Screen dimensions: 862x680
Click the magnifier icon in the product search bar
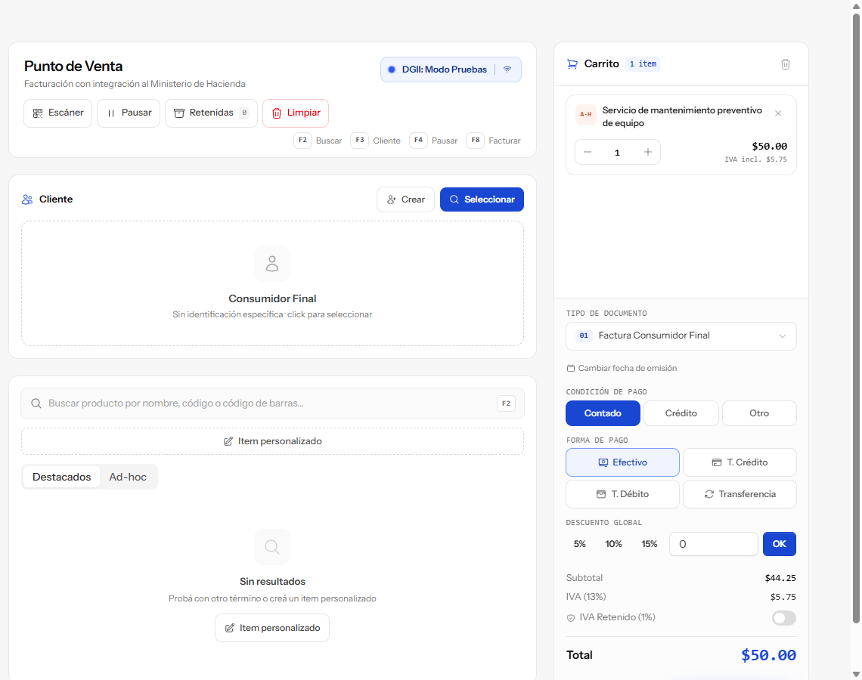(36, 403)
